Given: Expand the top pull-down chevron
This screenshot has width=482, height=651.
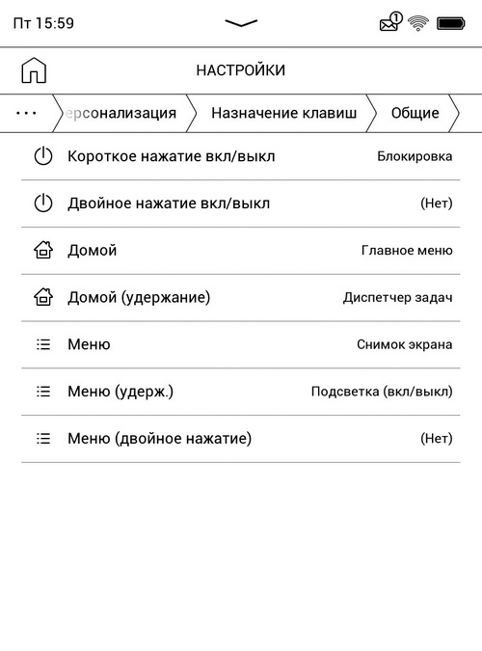Looking at the screenshot, I should click(241, 23).
